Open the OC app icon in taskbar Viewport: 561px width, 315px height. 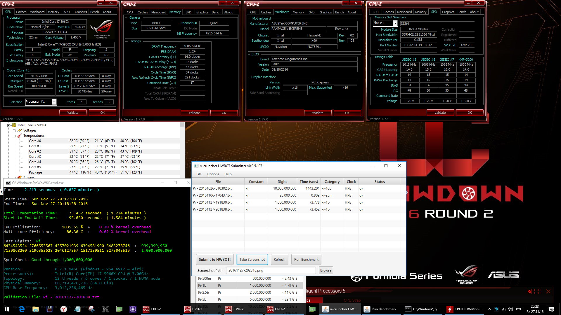point(105,309)
